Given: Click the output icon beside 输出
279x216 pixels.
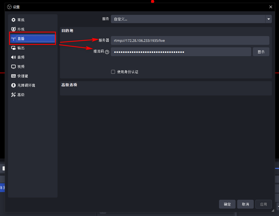Looking at the screenshot, I should coord(13,48).
